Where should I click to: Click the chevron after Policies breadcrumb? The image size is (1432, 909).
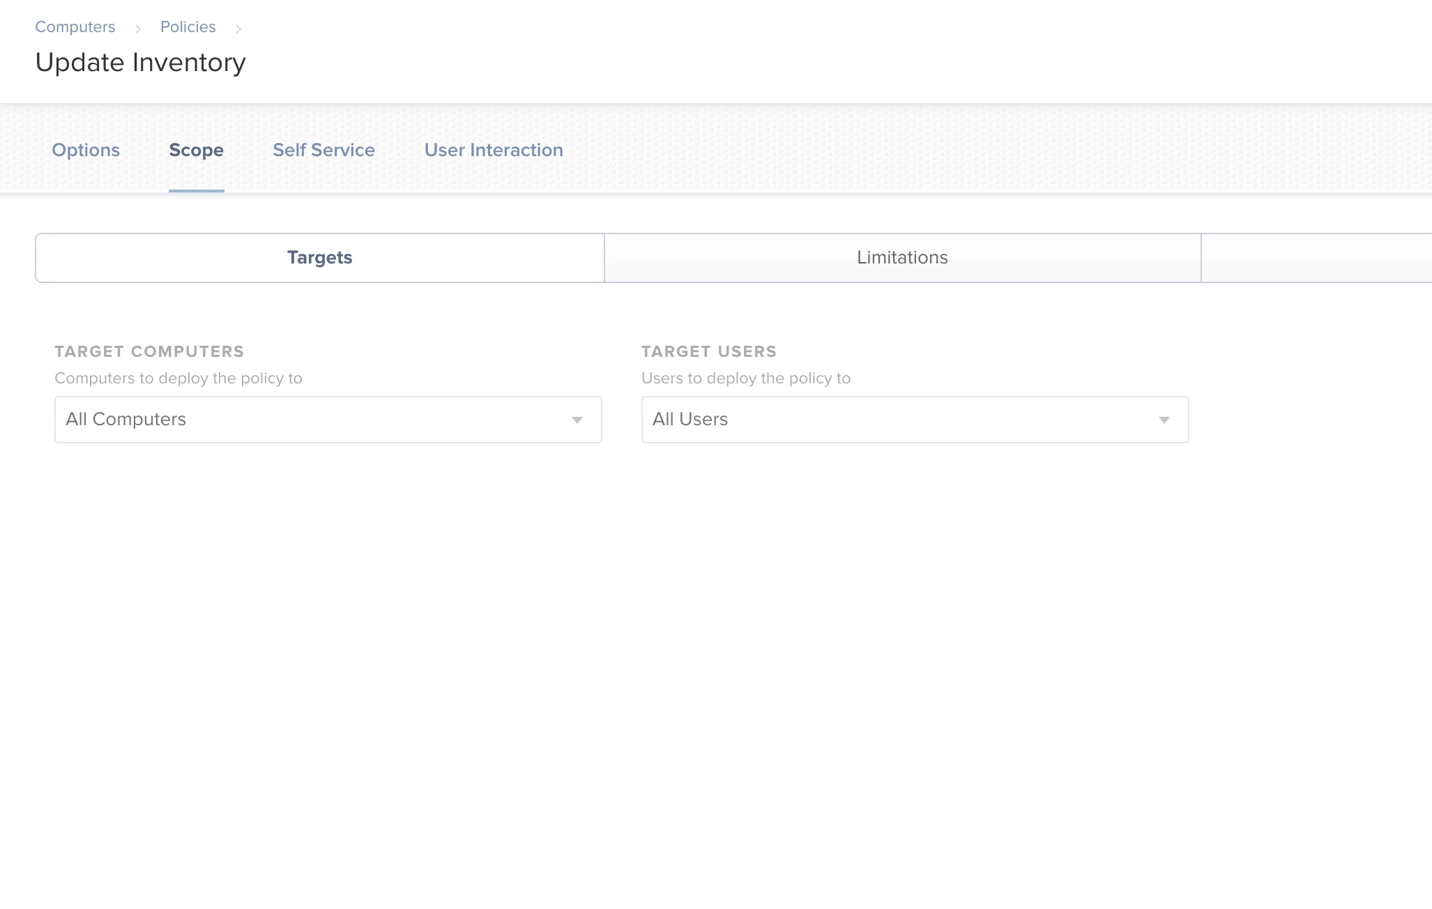click(x=238, y=29)
